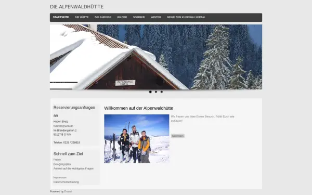The height and width of the screenshot is (195, 312).
Task: Click the Wir freuen uns welcome paragraph
Action: (203, 119)
